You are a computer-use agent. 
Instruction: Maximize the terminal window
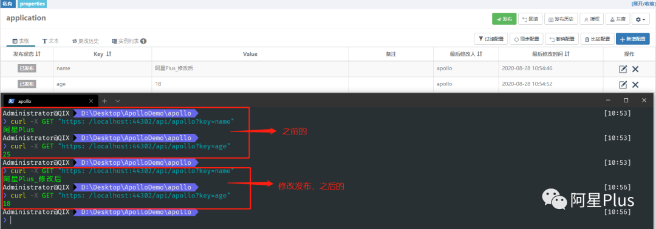point(626,100)
